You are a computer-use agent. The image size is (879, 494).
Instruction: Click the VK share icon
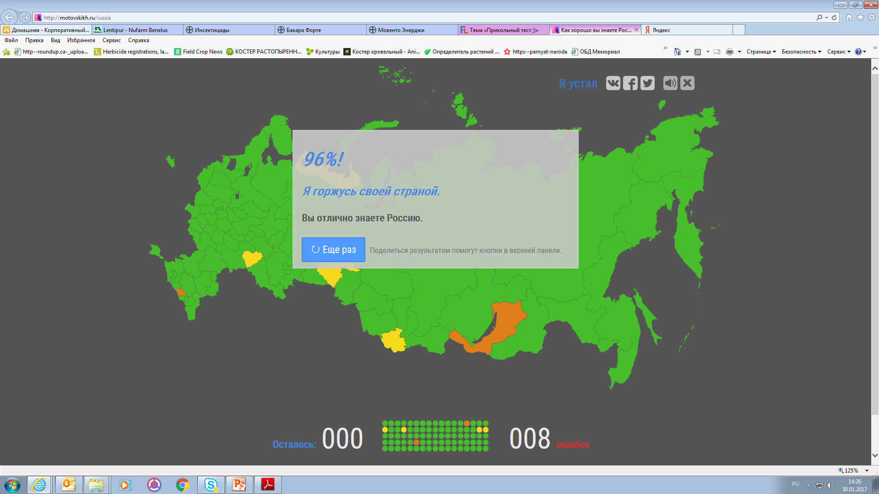613,83
